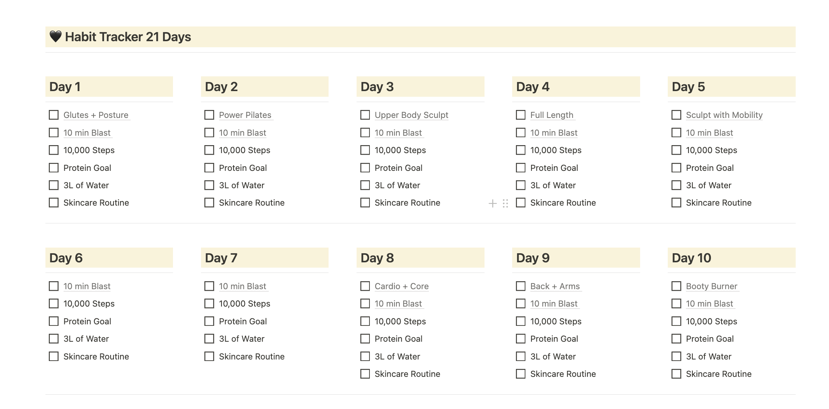Screen dimensions: 829x409
Task: Check Protein Goal under Day 7
Action: 209,321
